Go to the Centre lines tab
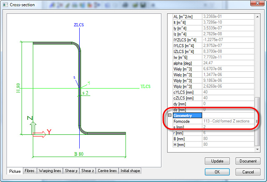 107,171
